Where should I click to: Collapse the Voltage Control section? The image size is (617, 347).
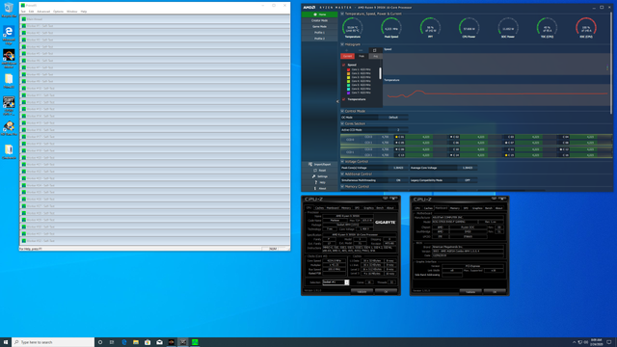tap(342, 162)
